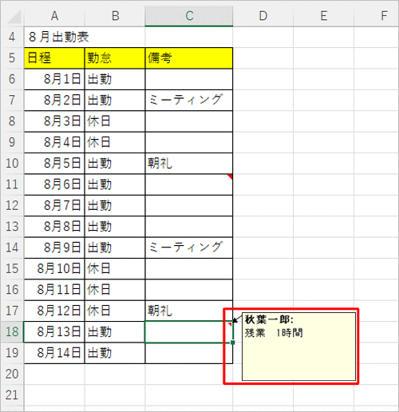
Task: Click the 休日 cell in row 8
Action: coord(115,121)
